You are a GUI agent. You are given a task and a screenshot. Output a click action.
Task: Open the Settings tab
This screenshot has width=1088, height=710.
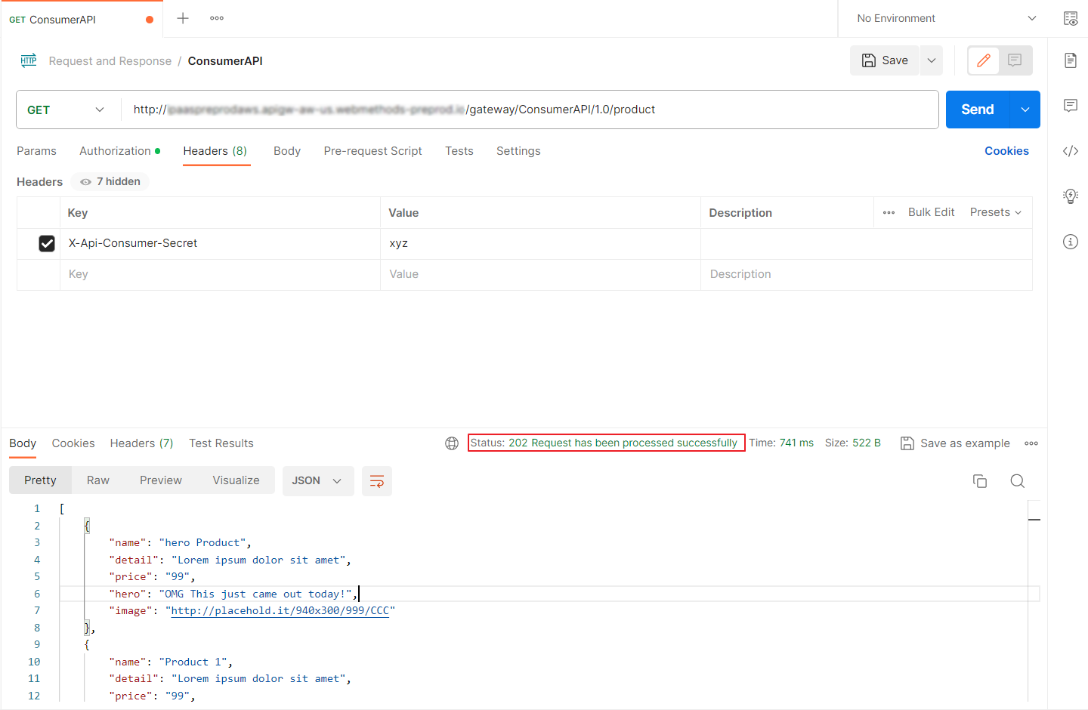coord(518,151)
